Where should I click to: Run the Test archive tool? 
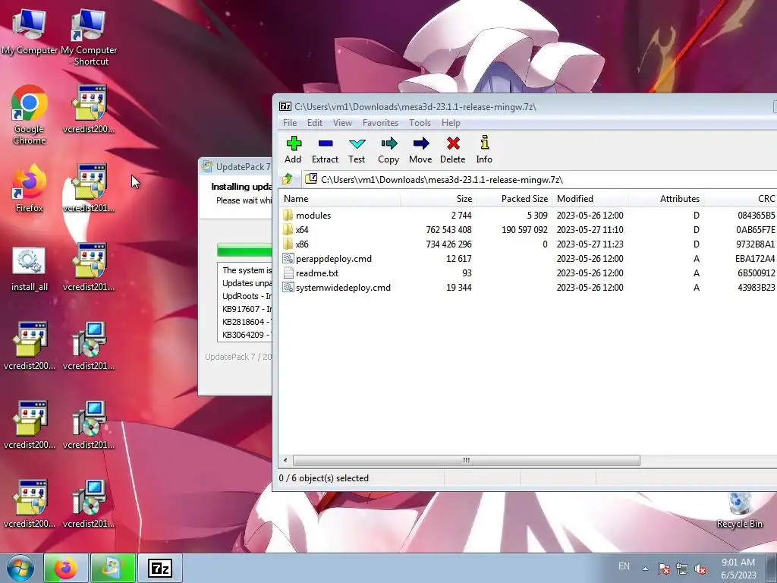click(357, 150)
